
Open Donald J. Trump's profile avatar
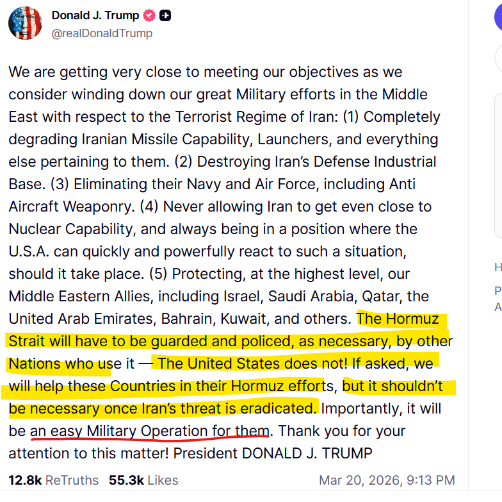point(25,23)
